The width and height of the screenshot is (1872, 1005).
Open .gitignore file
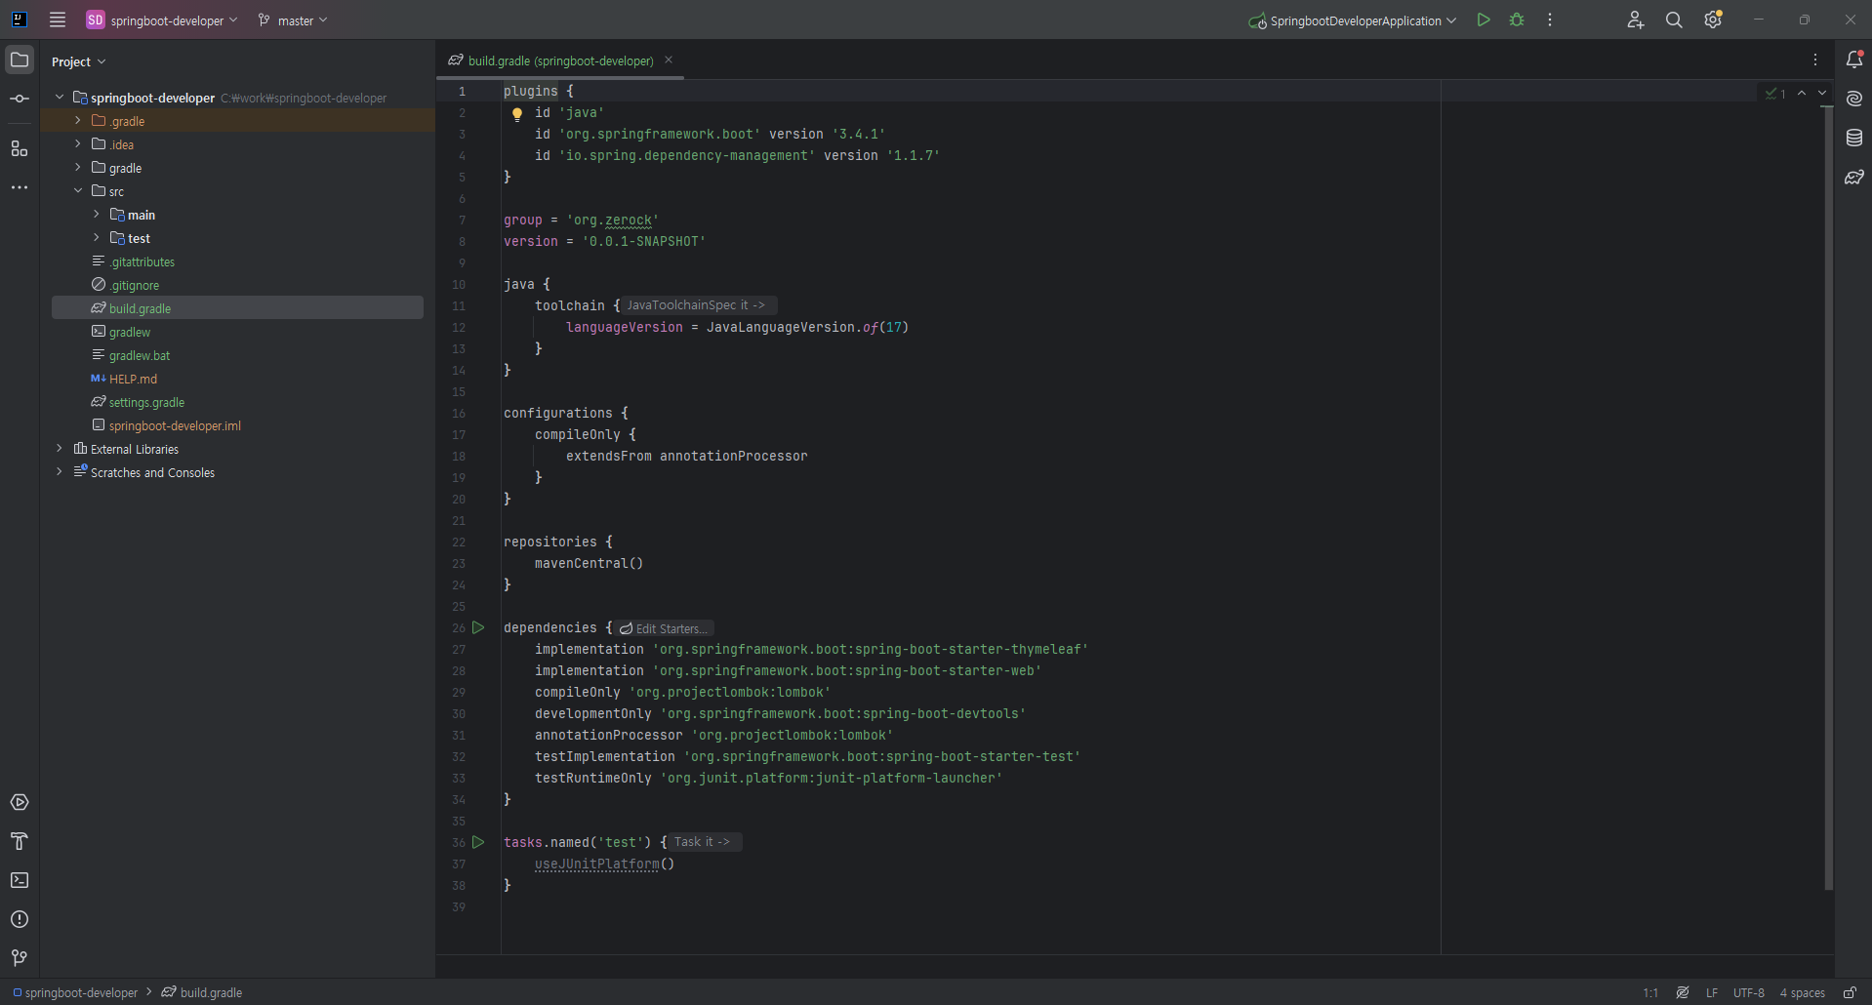[134, 285]
